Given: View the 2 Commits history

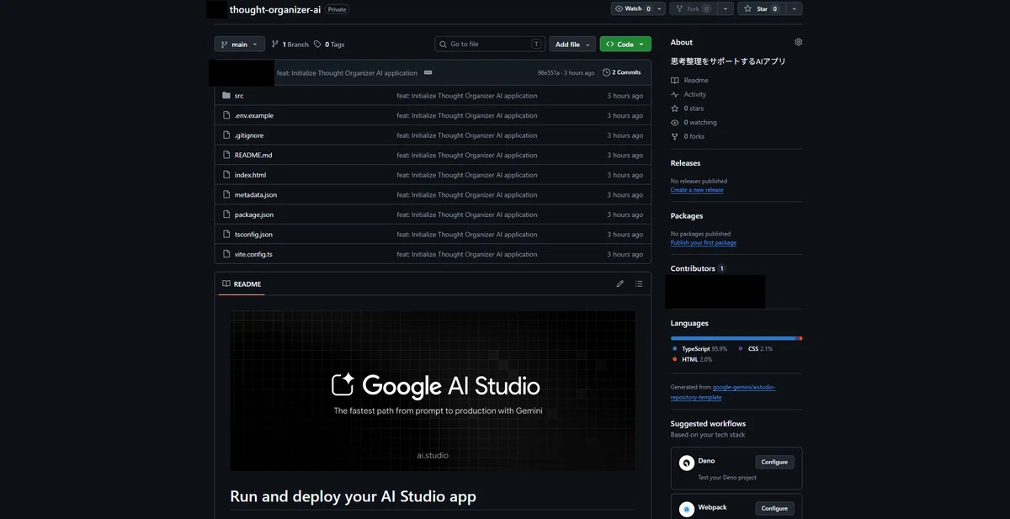Looking at the screenshot, I should [x=622, y=73].
